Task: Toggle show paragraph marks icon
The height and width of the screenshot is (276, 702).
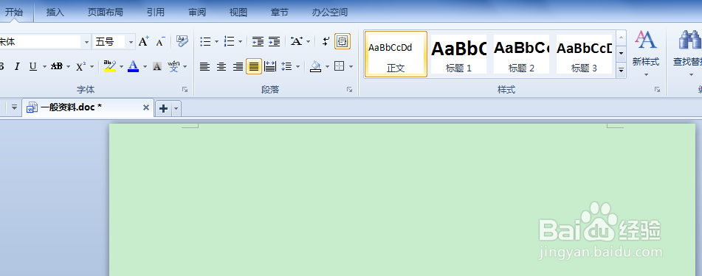Action: click(x=326, y=42)
